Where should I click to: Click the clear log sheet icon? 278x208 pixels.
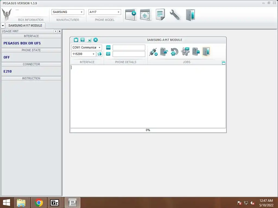pos(89,40)
